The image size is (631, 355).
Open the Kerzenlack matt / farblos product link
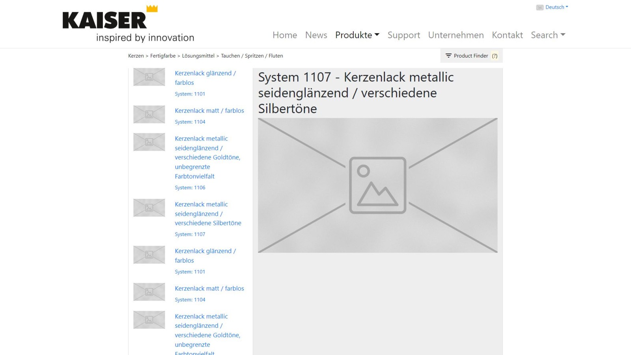209,110
